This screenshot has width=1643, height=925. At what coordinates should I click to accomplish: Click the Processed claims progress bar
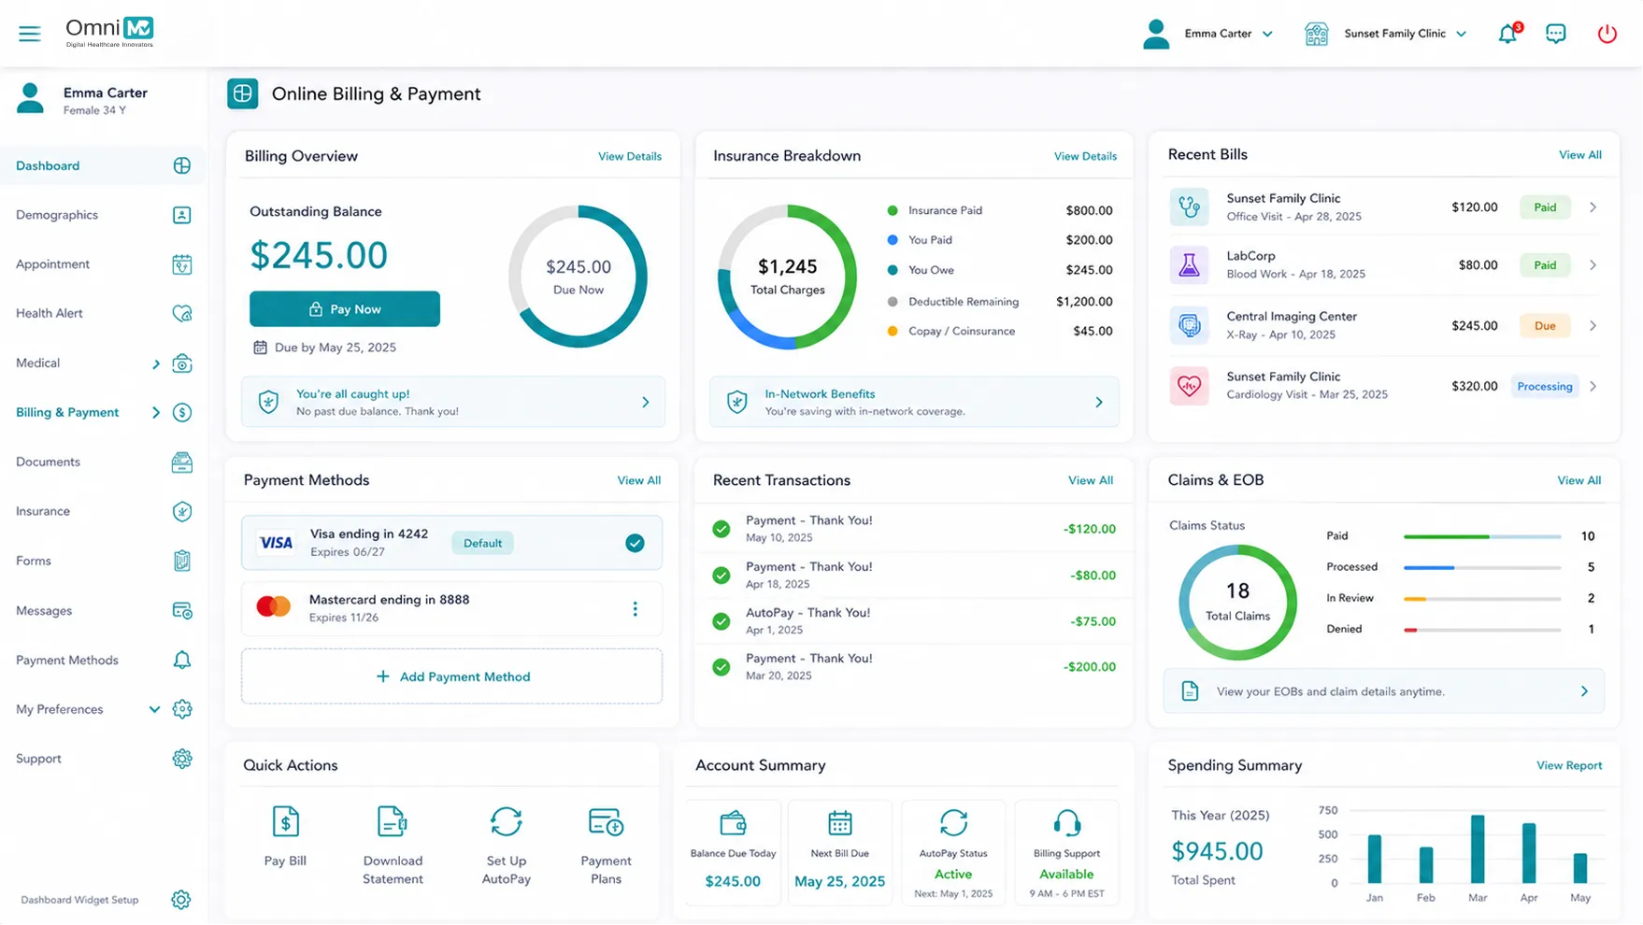point(1482,568)
